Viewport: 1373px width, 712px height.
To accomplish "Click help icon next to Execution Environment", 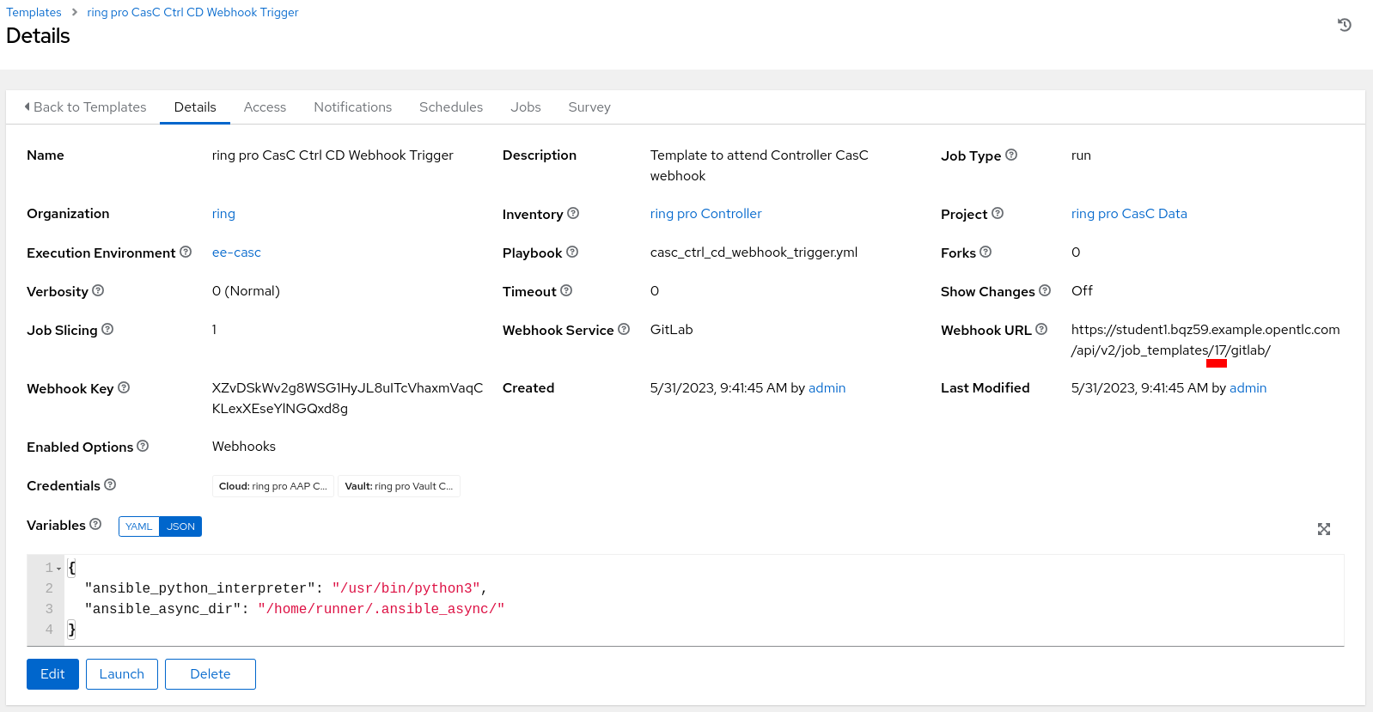I will pyautogui.click(x=186, y=252).
